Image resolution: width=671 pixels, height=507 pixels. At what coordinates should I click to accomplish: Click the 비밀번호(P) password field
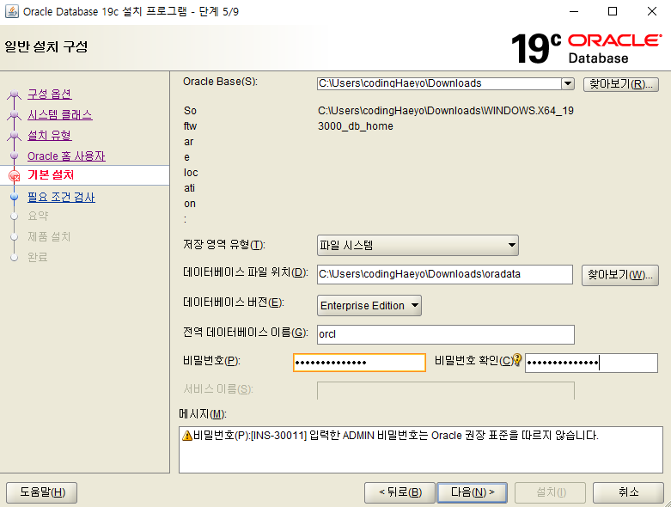(359, 363)
